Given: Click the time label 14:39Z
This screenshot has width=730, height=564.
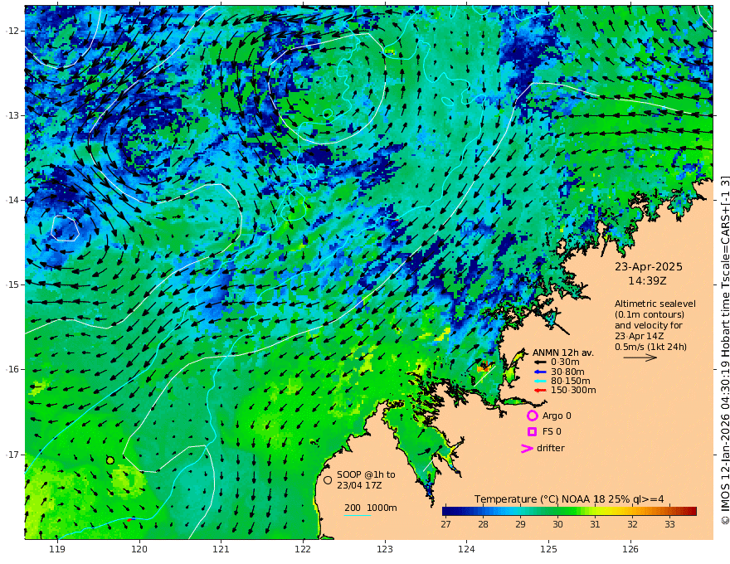Looking at the screenshot, I should [x=647, y=281].
